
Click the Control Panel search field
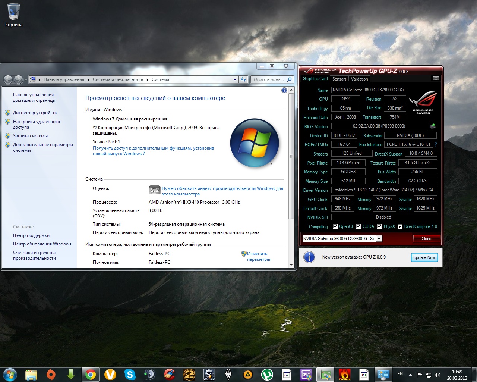[268, 79]
